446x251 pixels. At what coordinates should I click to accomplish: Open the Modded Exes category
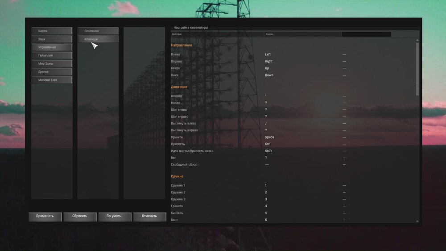tap(52, 80)
